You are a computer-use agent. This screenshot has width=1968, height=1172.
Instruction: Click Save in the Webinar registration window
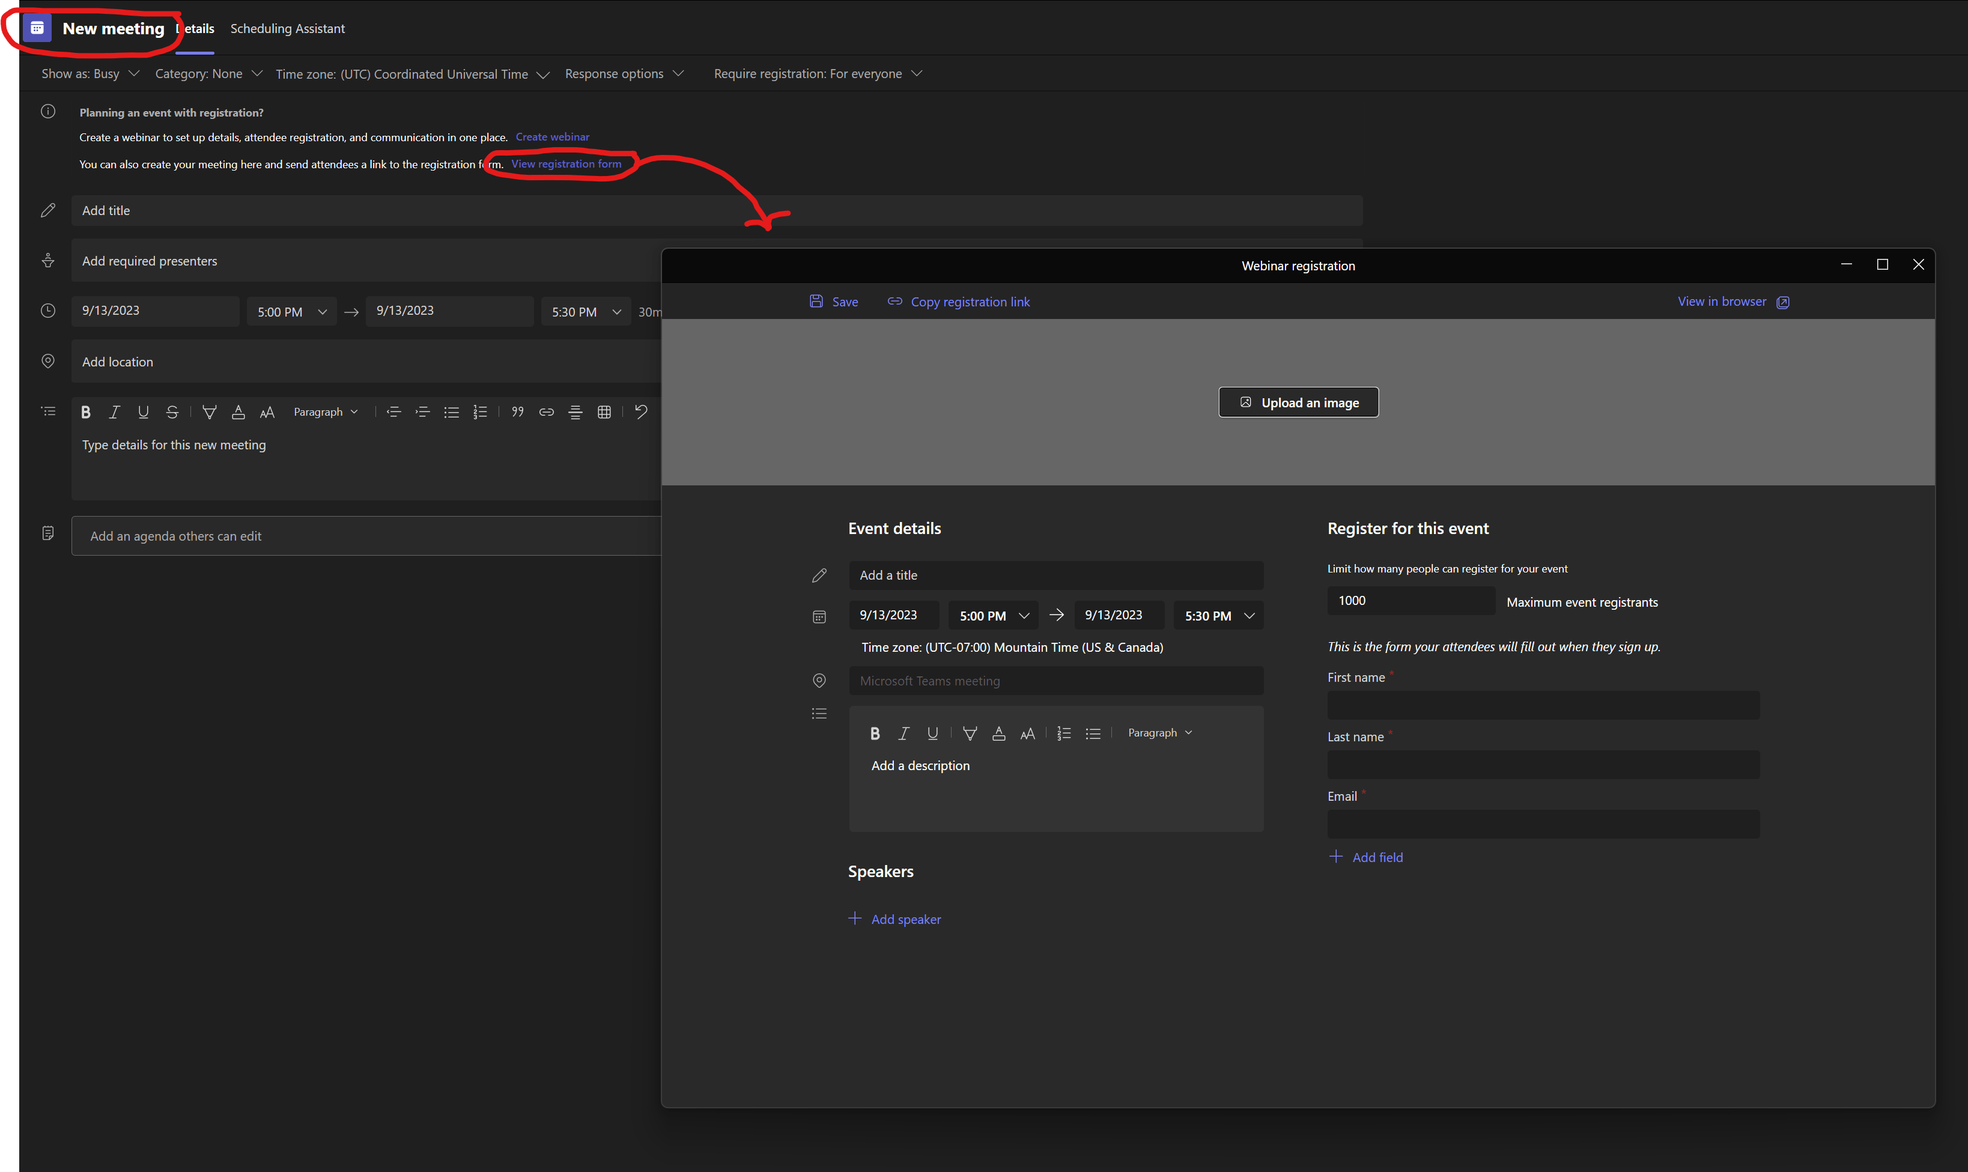pos(834,302)
